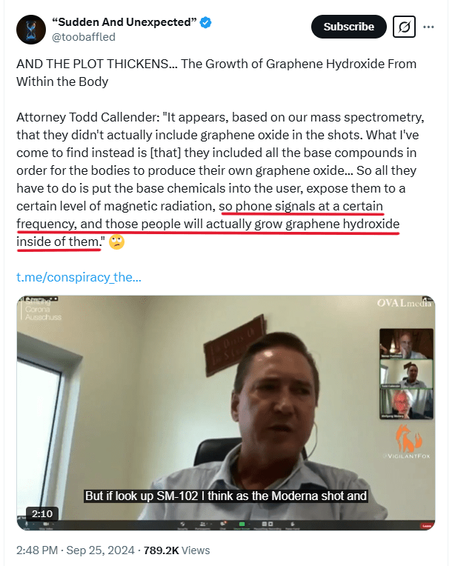Select the top participant thumbnail in video
The width and height of the screenshot is (455, 566).
tap(406, 344)
